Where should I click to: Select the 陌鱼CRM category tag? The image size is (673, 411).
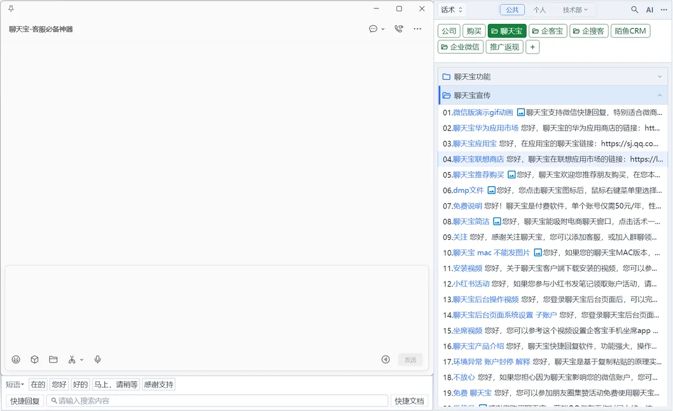(x=630, y=31)
